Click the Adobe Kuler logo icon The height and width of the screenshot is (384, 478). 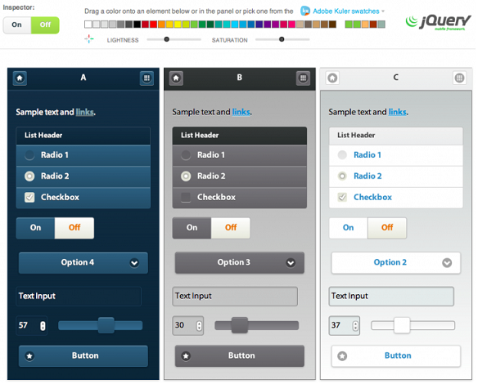pyautogui.click(x=304, y=11)
